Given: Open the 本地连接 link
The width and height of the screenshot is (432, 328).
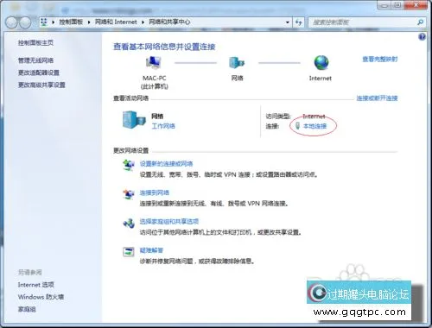Looking at the screenshot, I should (315, 126).
